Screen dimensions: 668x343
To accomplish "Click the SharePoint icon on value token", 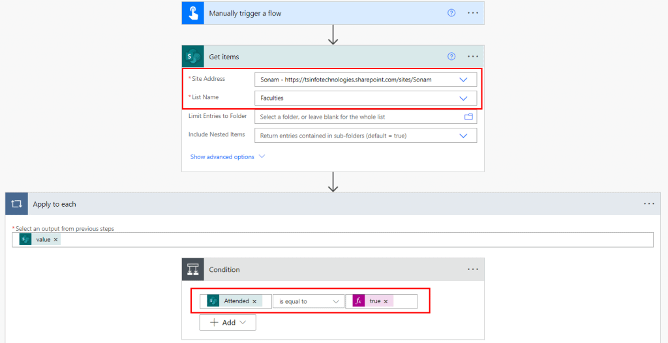I will (x=25, y=239).
